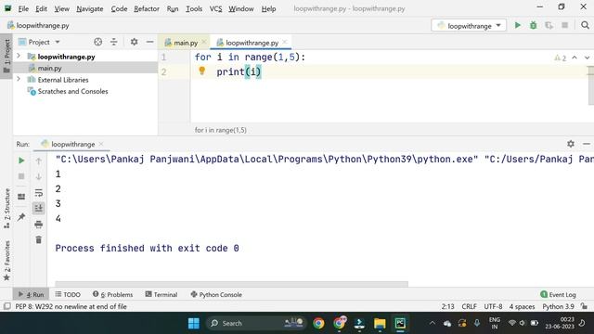Collapse all in Project panel

(113, 42)
